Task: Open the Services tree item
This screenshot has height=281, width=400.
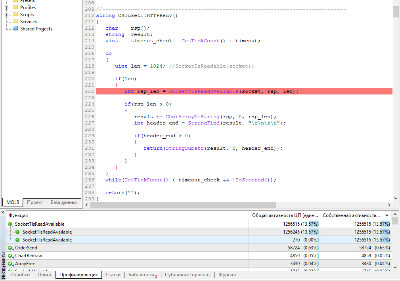Action: click(28, 22)
